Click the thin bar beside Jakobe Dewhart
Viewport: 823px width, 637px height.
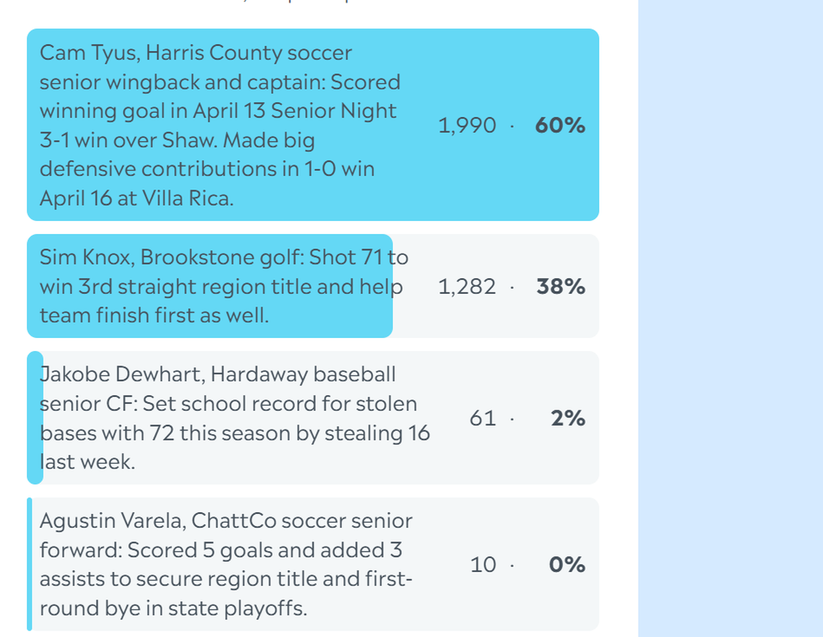pyautogui.click(x=33, y=417)
